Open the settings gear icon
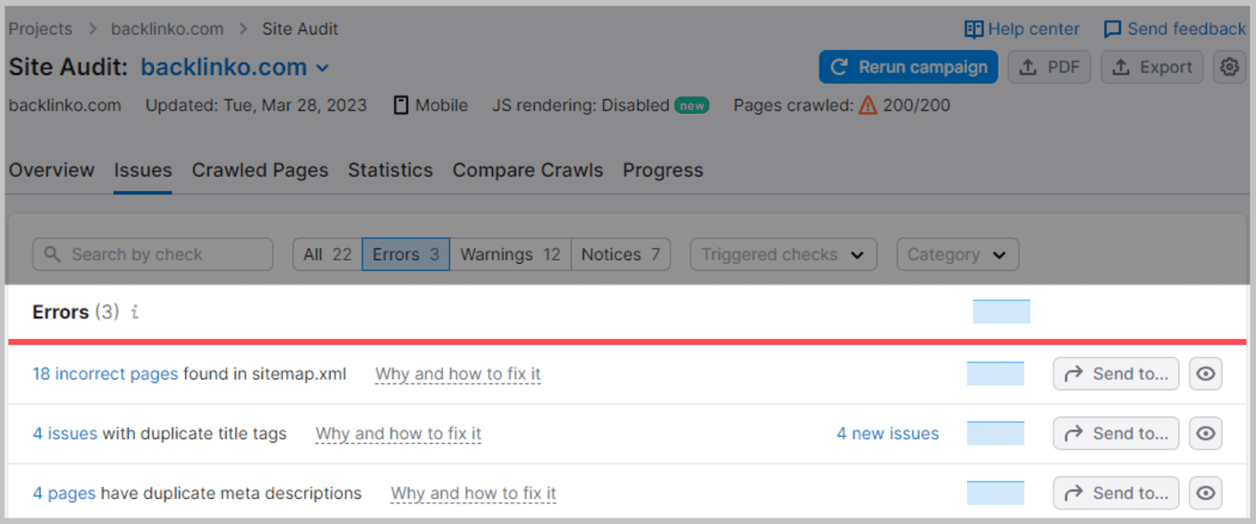1256x524 pixels. click(1229, 67)
